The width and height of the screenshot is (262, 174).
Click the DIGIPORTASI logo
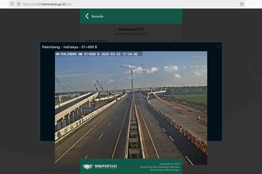pos(100,166)
